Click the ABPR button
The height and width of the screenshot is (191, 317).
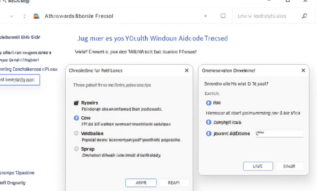coord(141,183)
